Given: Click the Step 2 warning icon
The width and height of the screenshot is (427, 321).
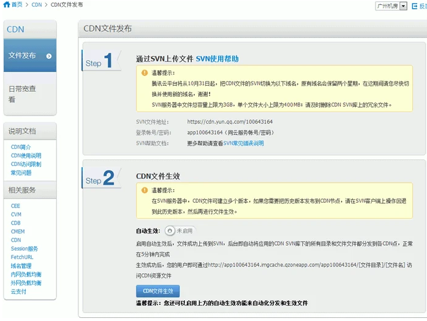Looking at the screenshot, I should click(146, 190).
